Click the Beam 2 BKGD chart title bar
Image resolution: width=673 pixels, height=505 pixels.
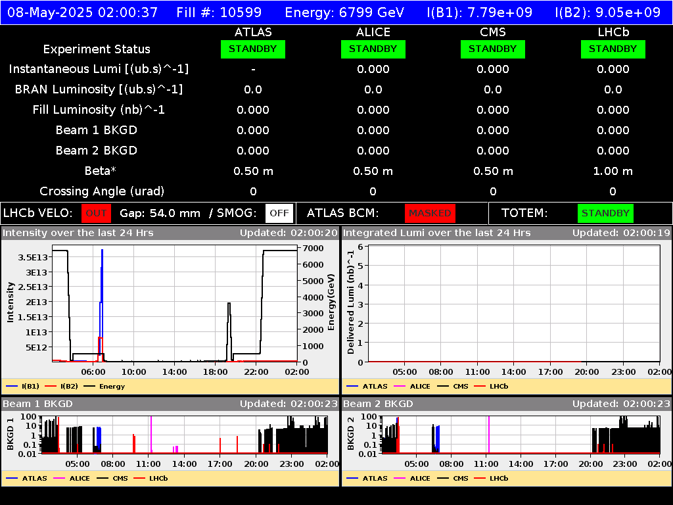pos(507,404)
